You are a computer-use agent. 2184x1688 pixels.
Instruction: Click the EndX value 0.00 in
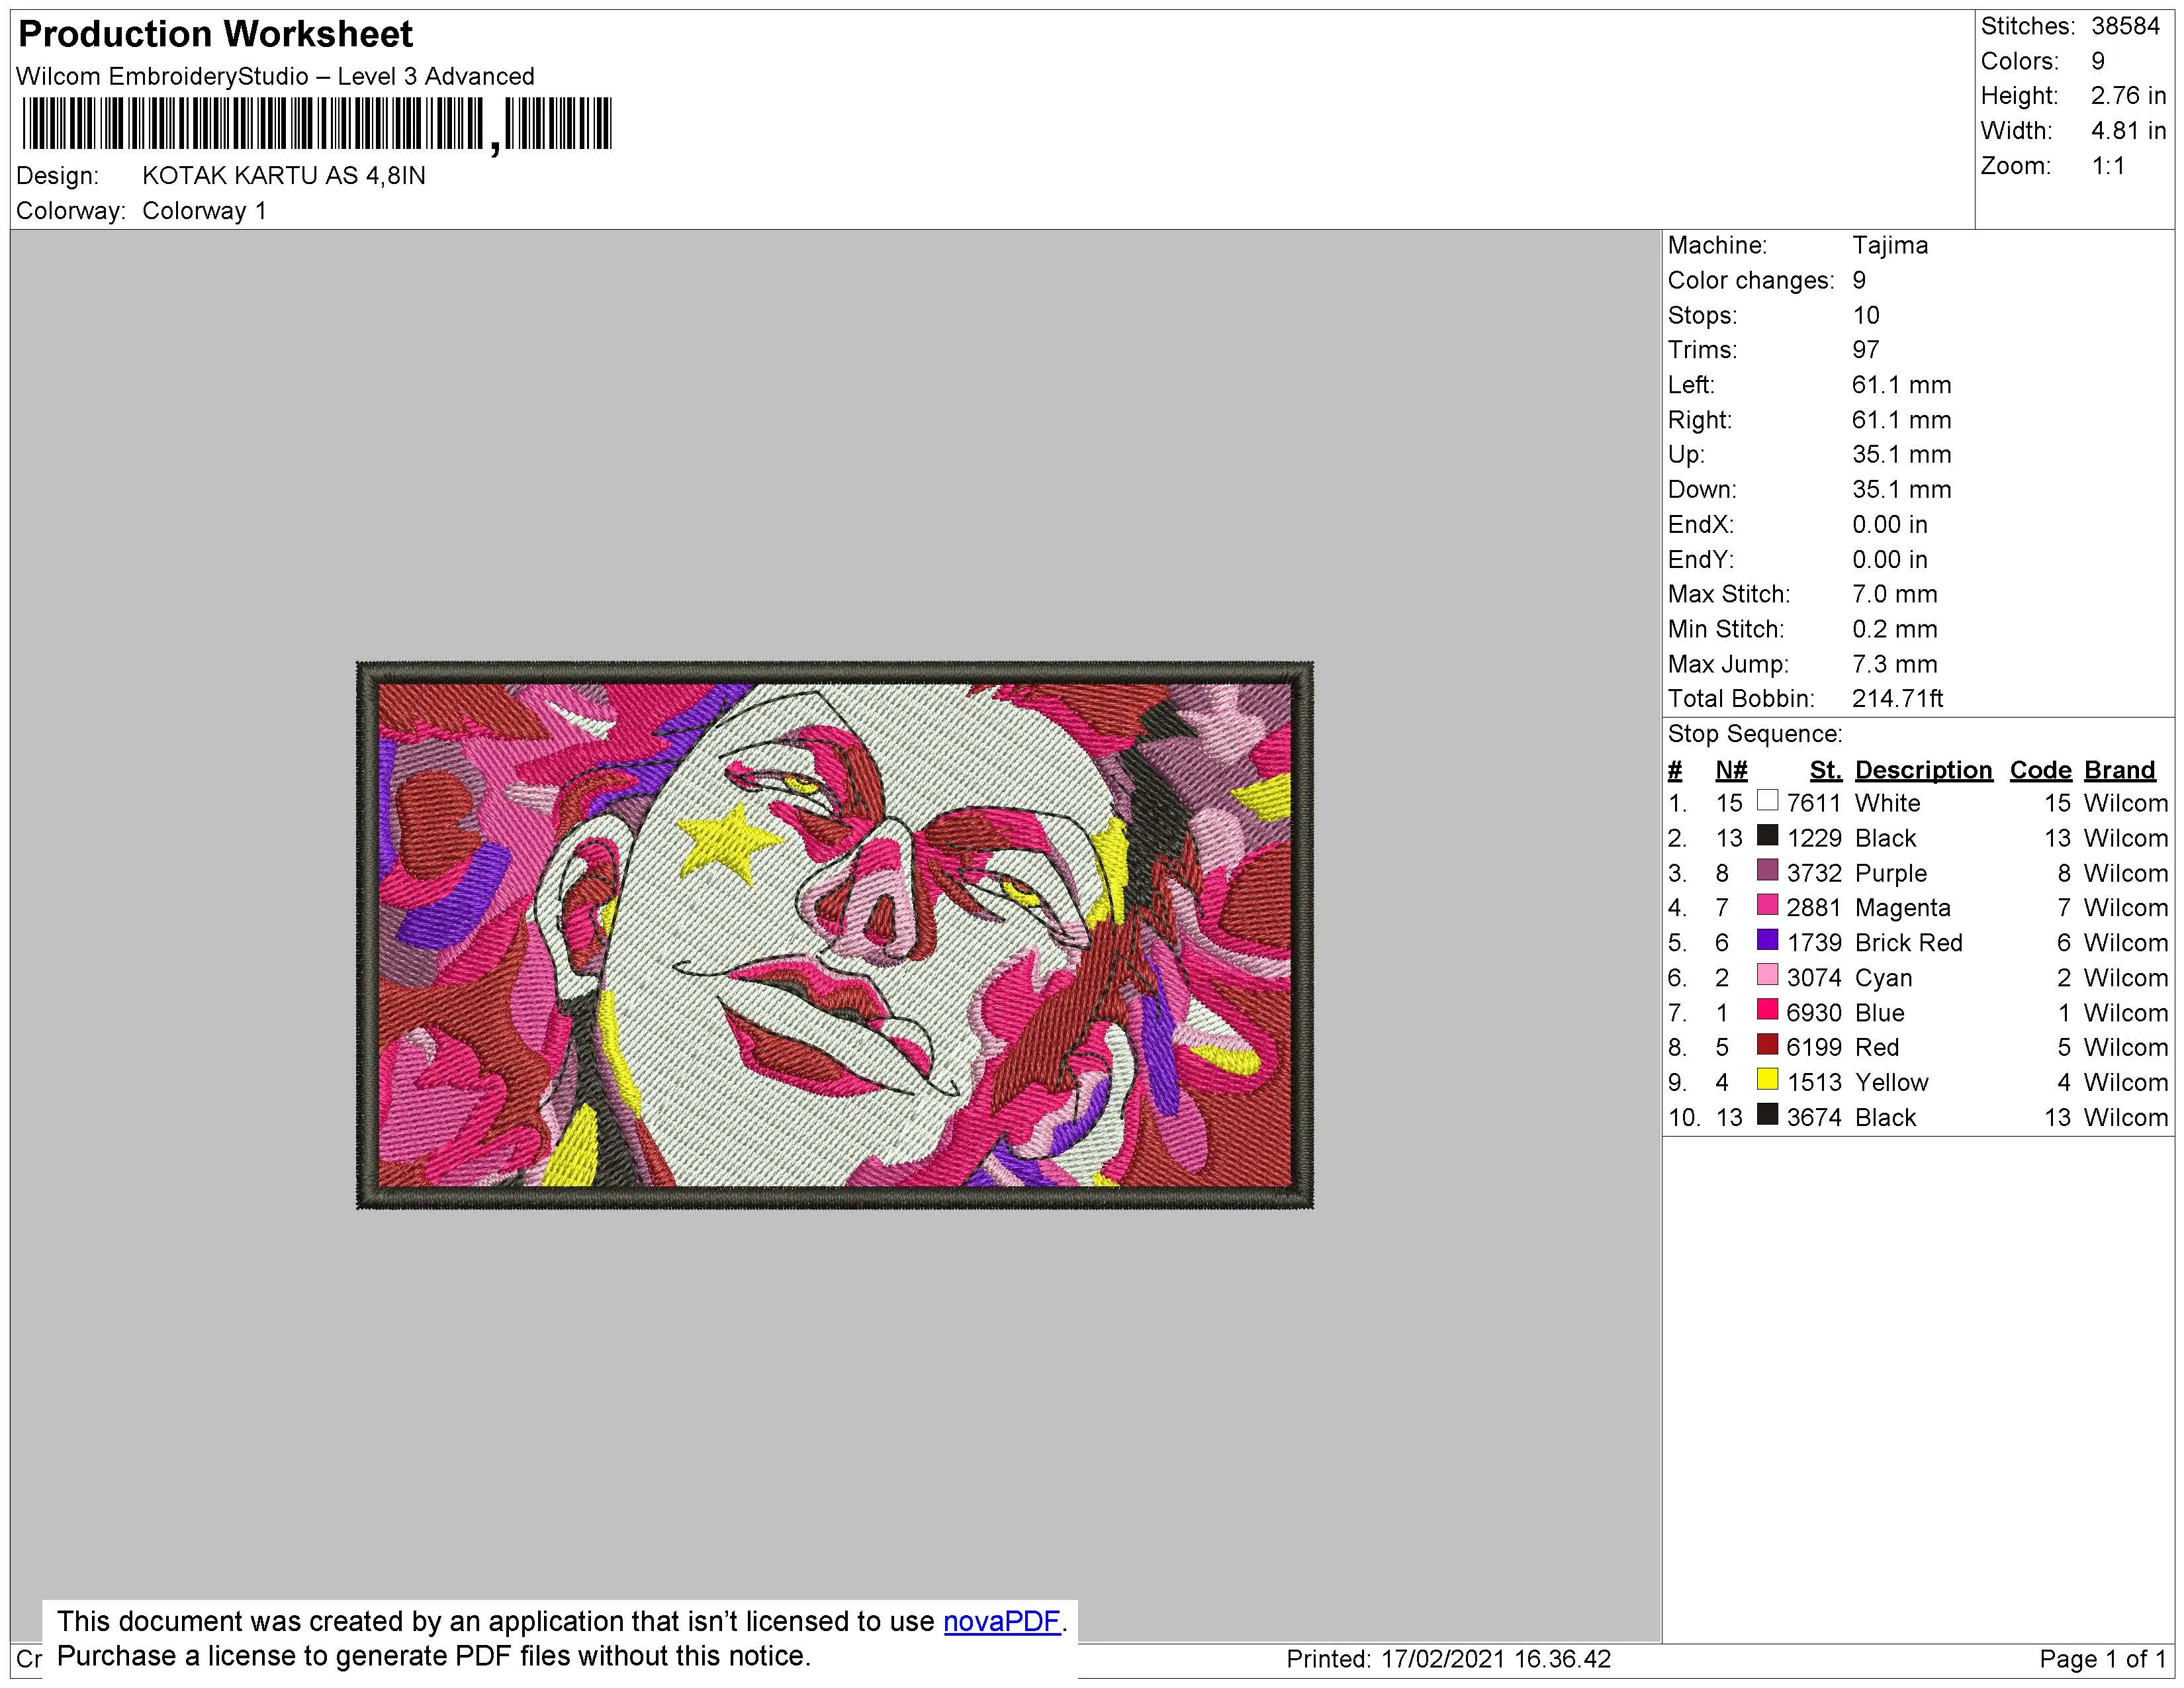click(1889, 525)
